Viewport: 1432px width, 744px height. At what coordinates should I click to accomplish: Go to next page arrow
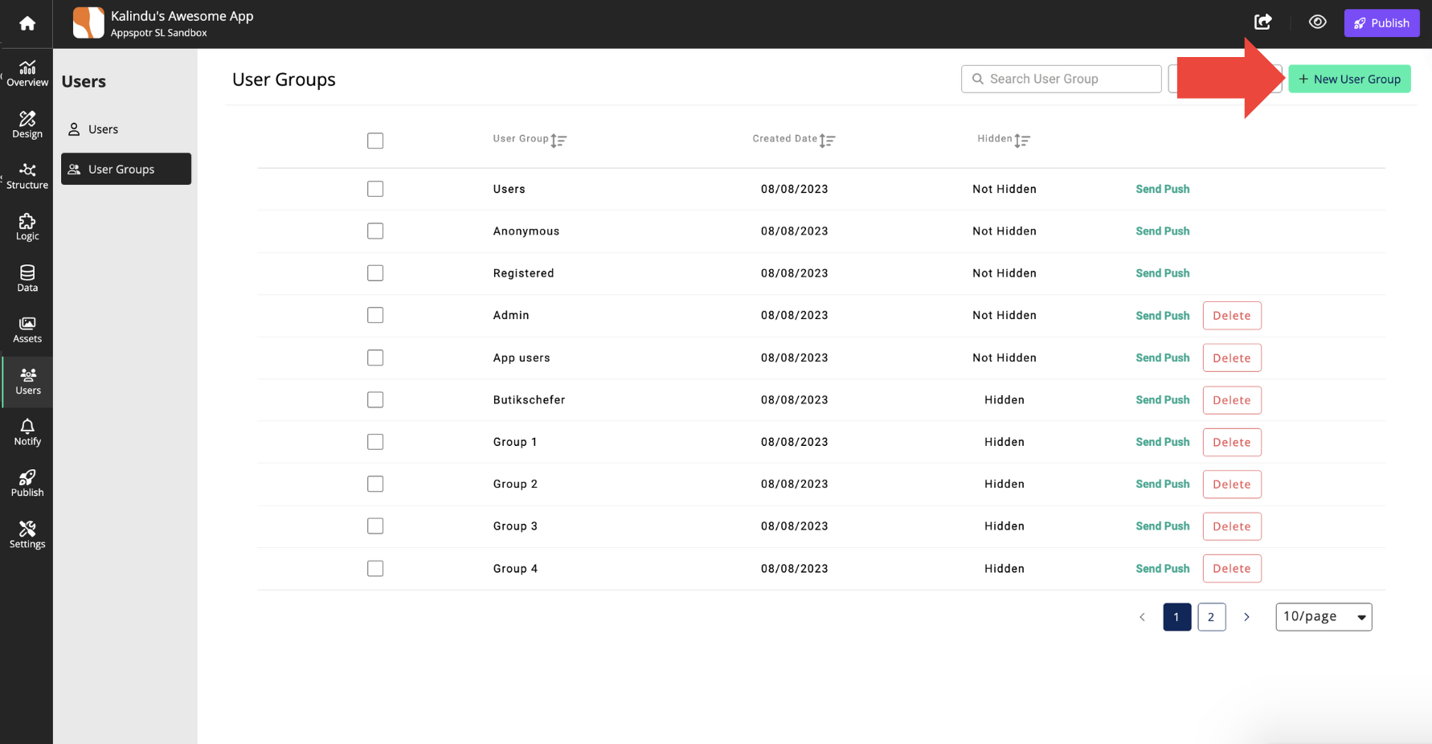pyautogui.click(x=1246, y=617)
